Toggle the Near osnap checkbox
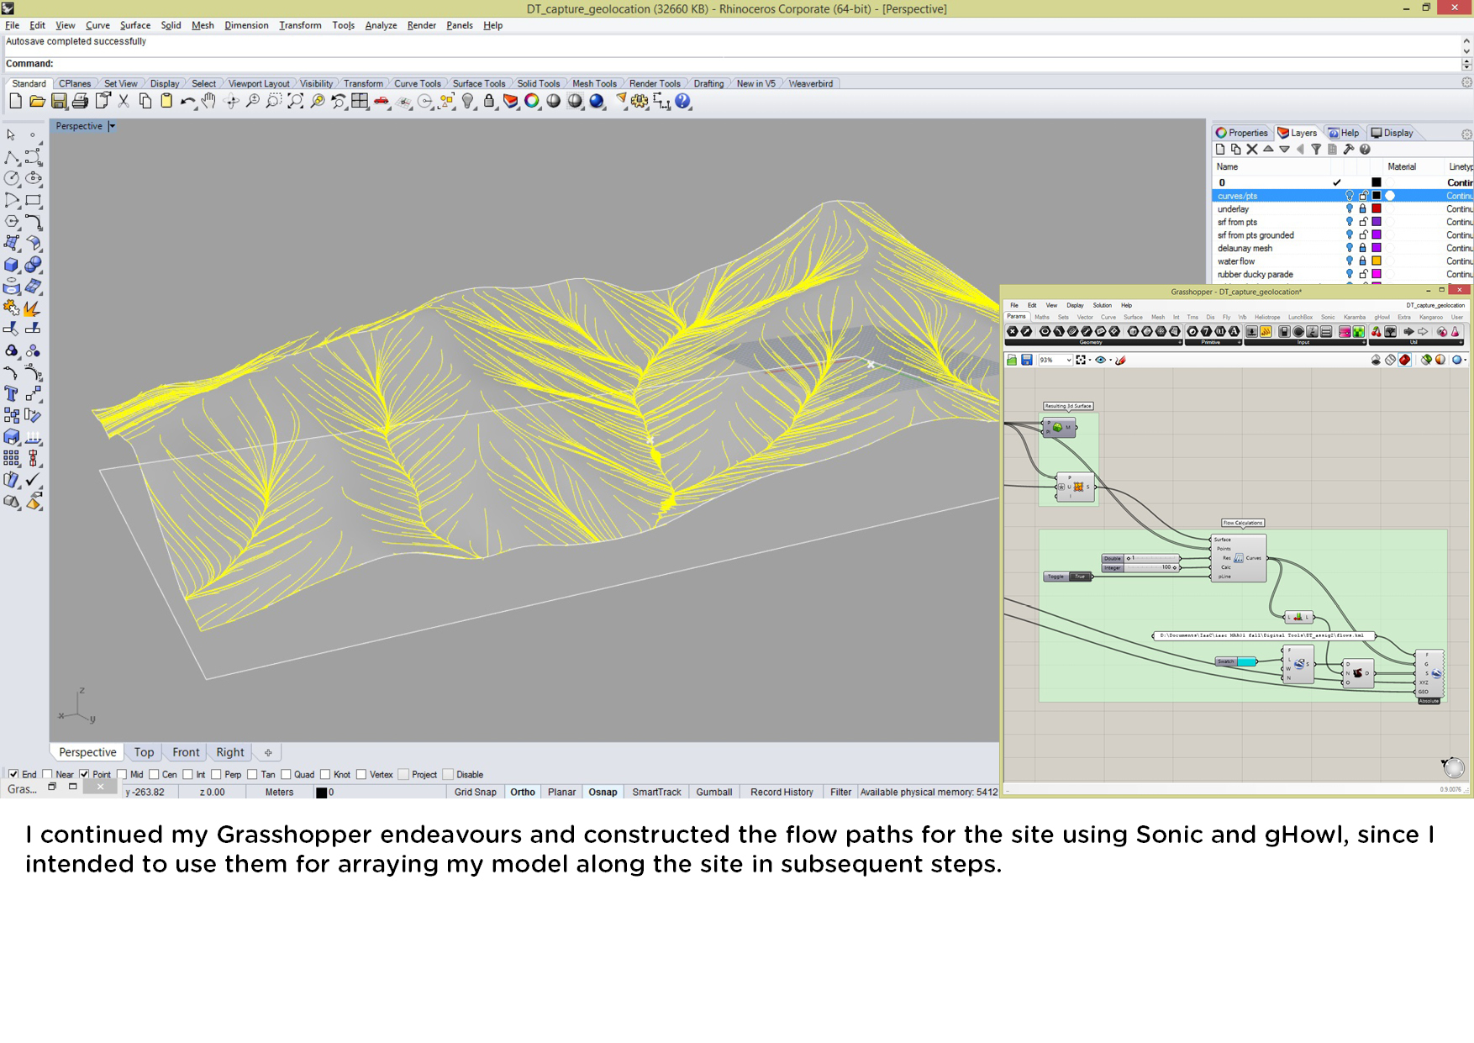 tap(48, 774)
